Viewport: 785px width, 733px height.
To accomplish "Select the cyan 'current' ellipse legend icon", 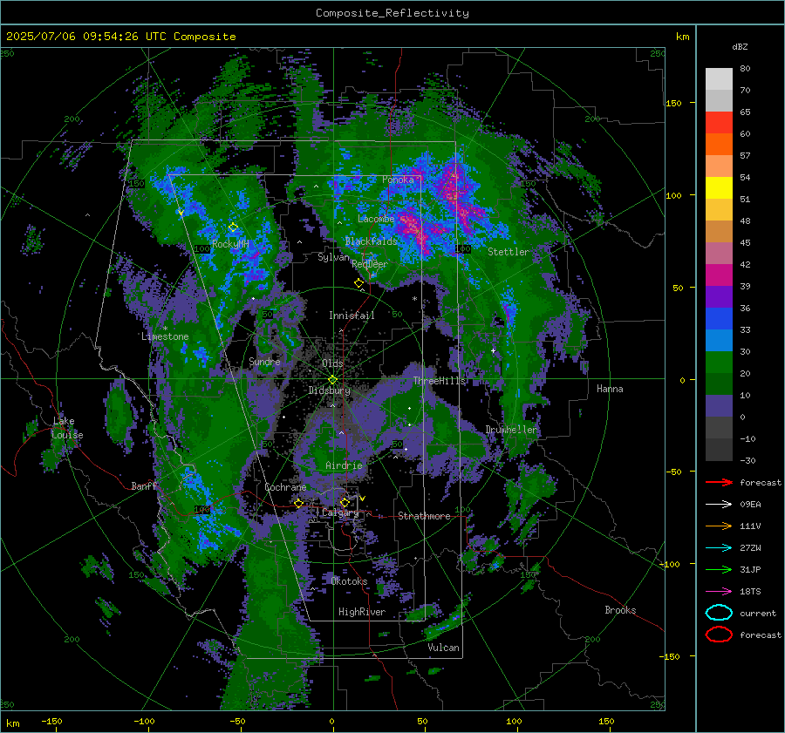I will tap(719, 613).
